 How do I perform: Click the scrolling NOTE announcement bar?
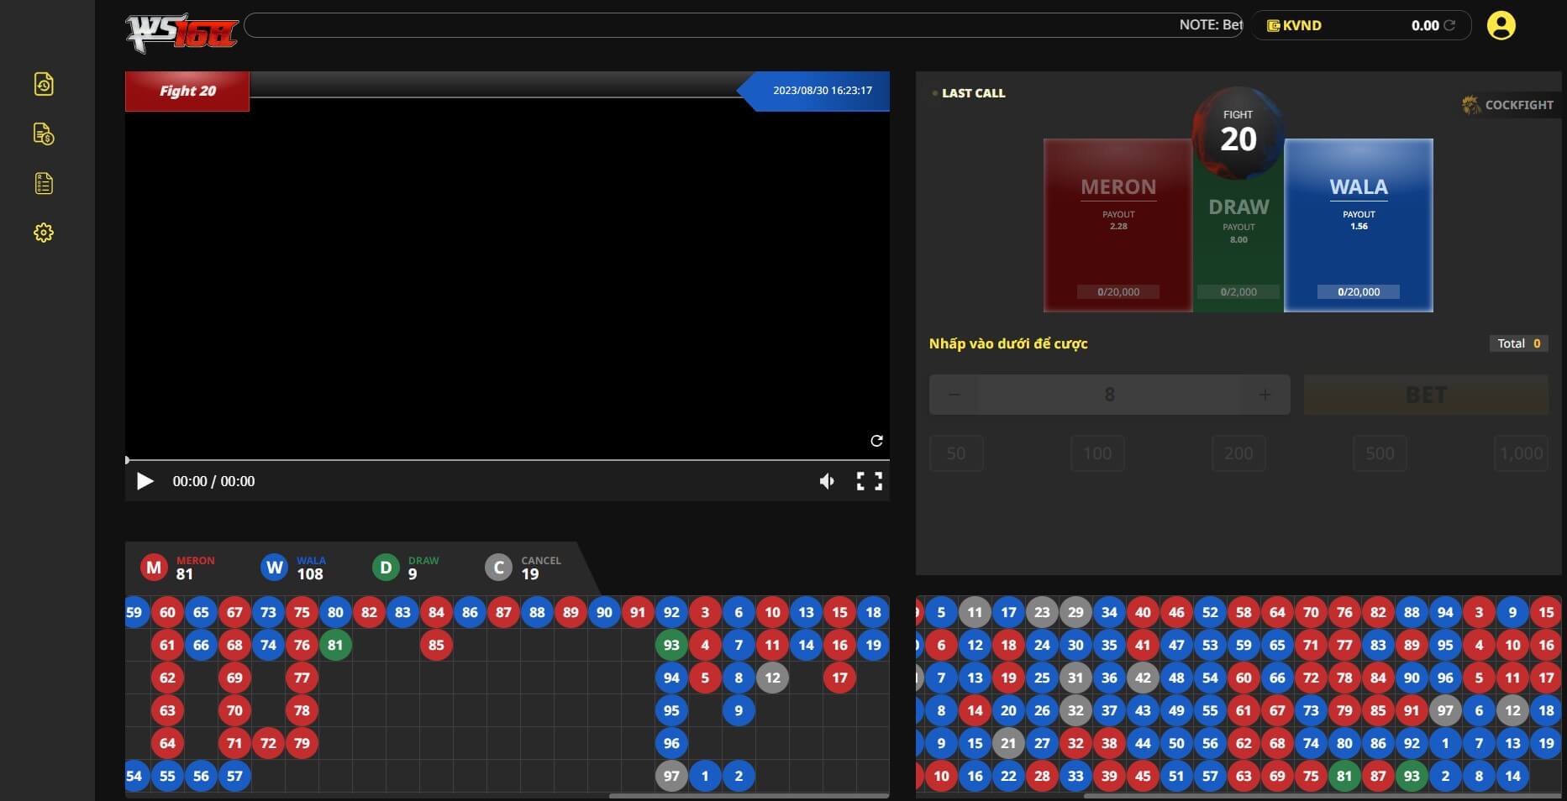744,25
